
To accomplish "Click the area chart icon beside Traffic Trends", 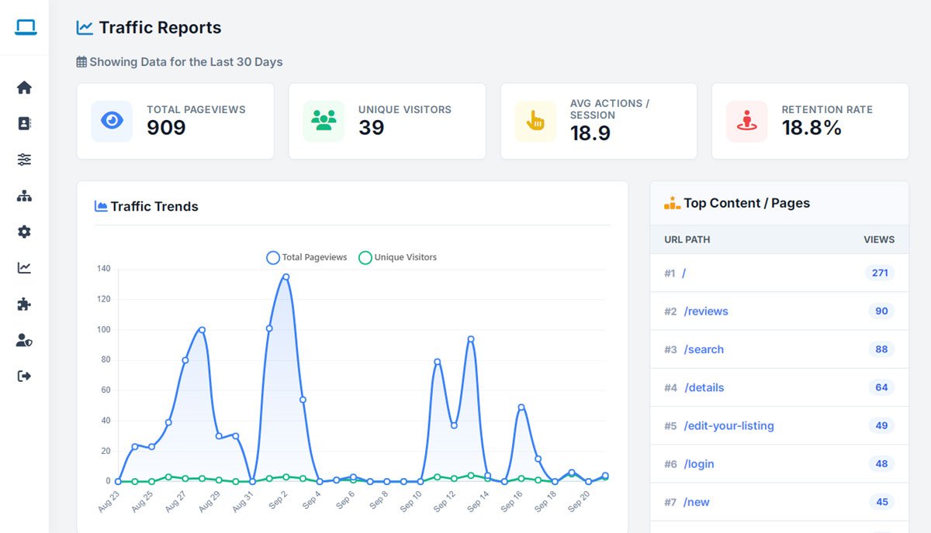I will [101, 206].
